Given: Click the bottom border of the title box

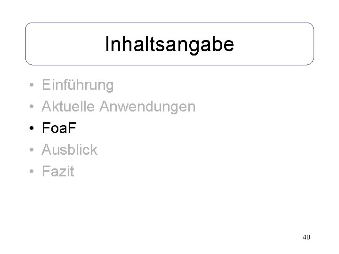Looking at the screenshot, I should [169, 64].
